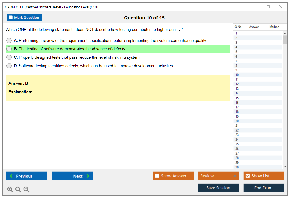Screen dimensions: 291x199
Task: Go to the Previous question
Action: click(27, 176)
